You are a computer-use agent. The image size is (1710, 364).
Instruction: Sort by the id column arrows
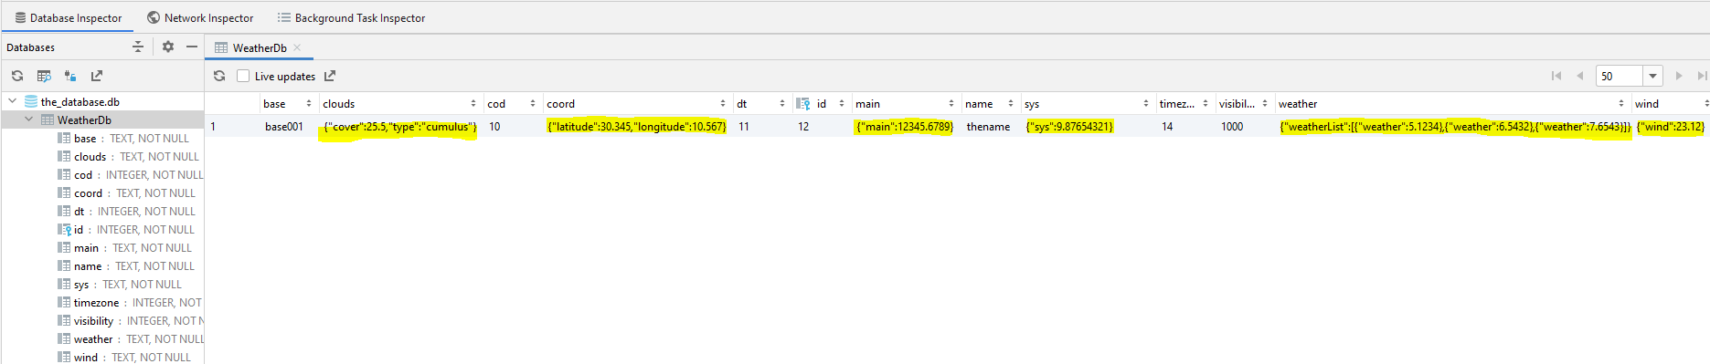(x=842, y=104)
